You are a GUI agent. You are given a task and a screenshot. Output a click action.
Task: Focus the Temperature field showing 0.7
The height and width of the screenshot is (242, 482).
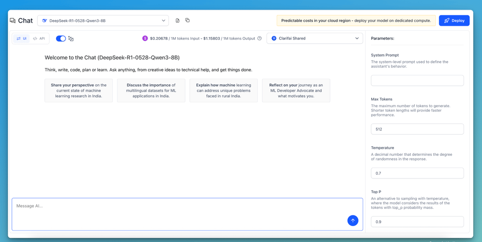tap(417, 173)
